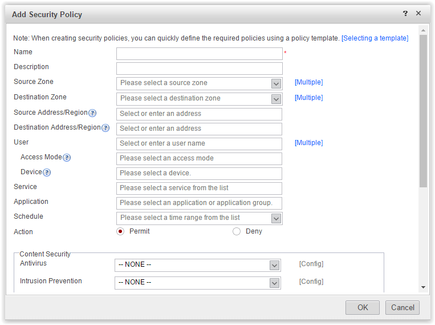Click the policy Name input field
Image resolution: width=435 pixels, height=325 pixels.
coord(200,54)
